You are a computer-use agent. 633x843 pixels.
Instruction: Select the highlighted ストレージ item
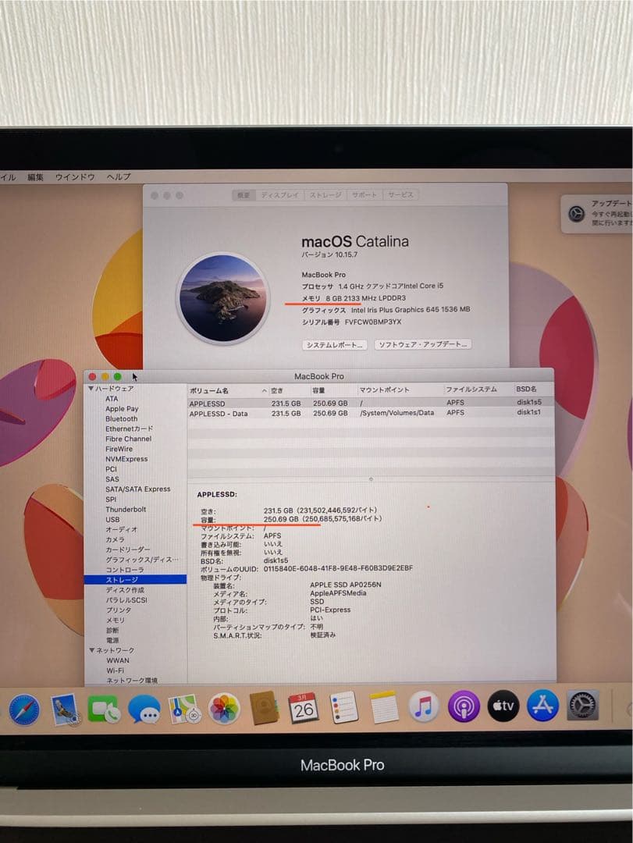136,579
